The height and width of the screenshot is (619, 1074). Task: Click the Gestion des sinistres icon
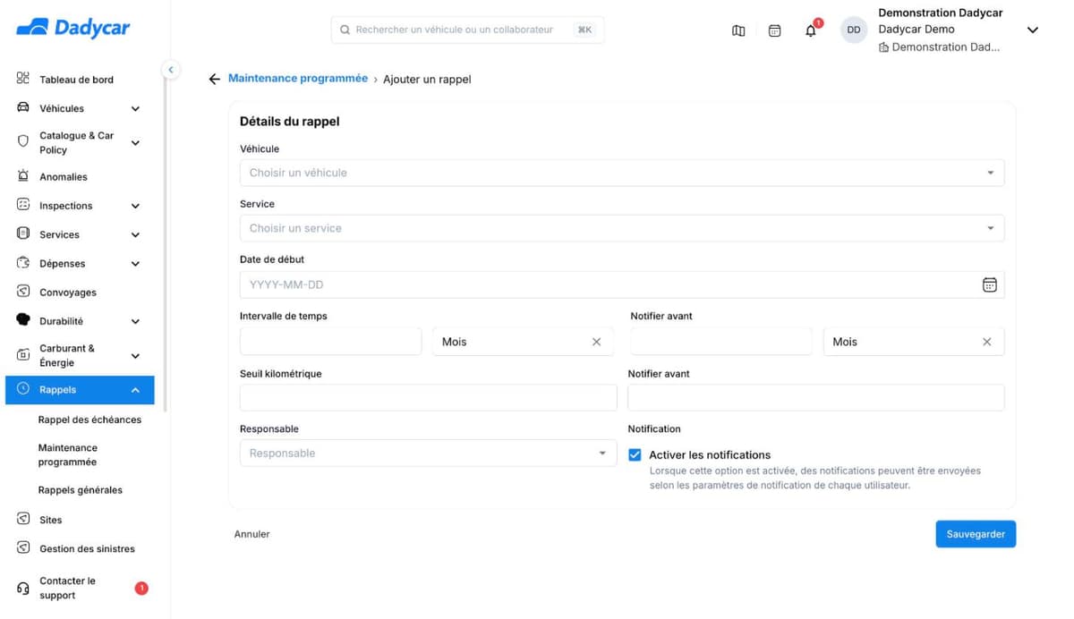(23, 548)
